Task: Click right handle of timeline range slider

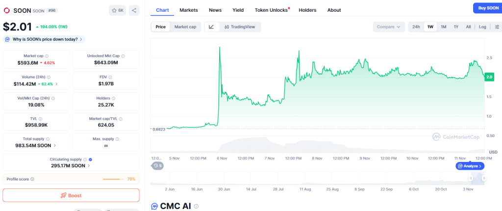Action: [x=484, y=178]
